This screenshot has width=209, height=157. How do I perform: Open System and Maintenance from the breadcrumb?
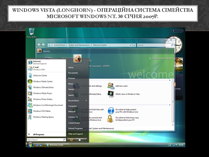tap(79, 45)
